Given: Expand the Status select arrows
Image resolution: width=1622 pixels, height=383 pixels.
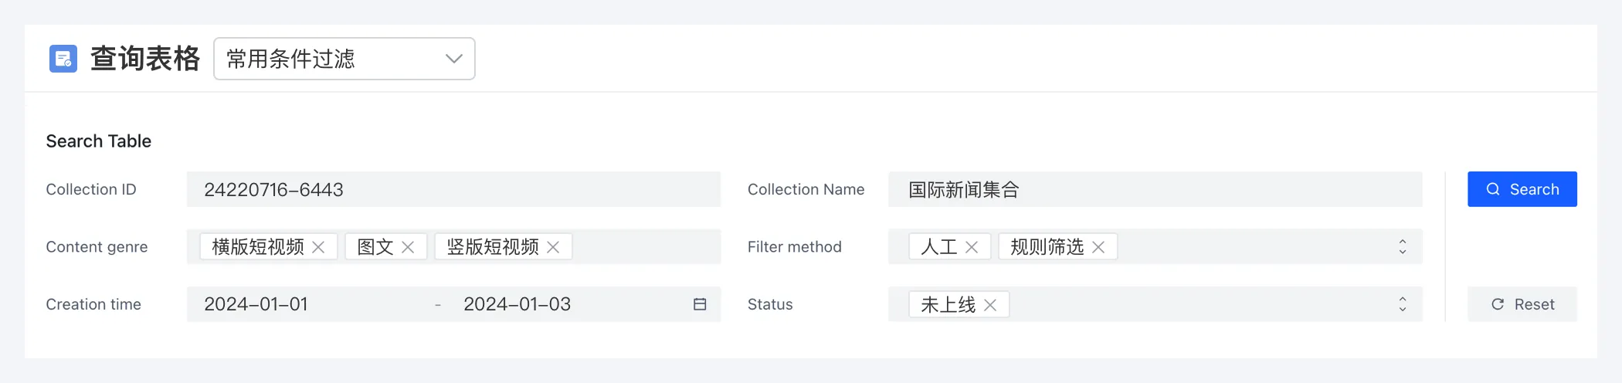Looking at the screenshot, I should tap(1403, 304).
